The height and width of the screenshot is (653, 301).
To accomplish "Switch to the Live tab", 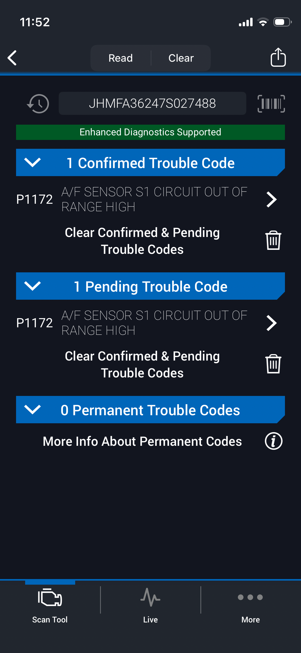I will [x=150, y=603].
